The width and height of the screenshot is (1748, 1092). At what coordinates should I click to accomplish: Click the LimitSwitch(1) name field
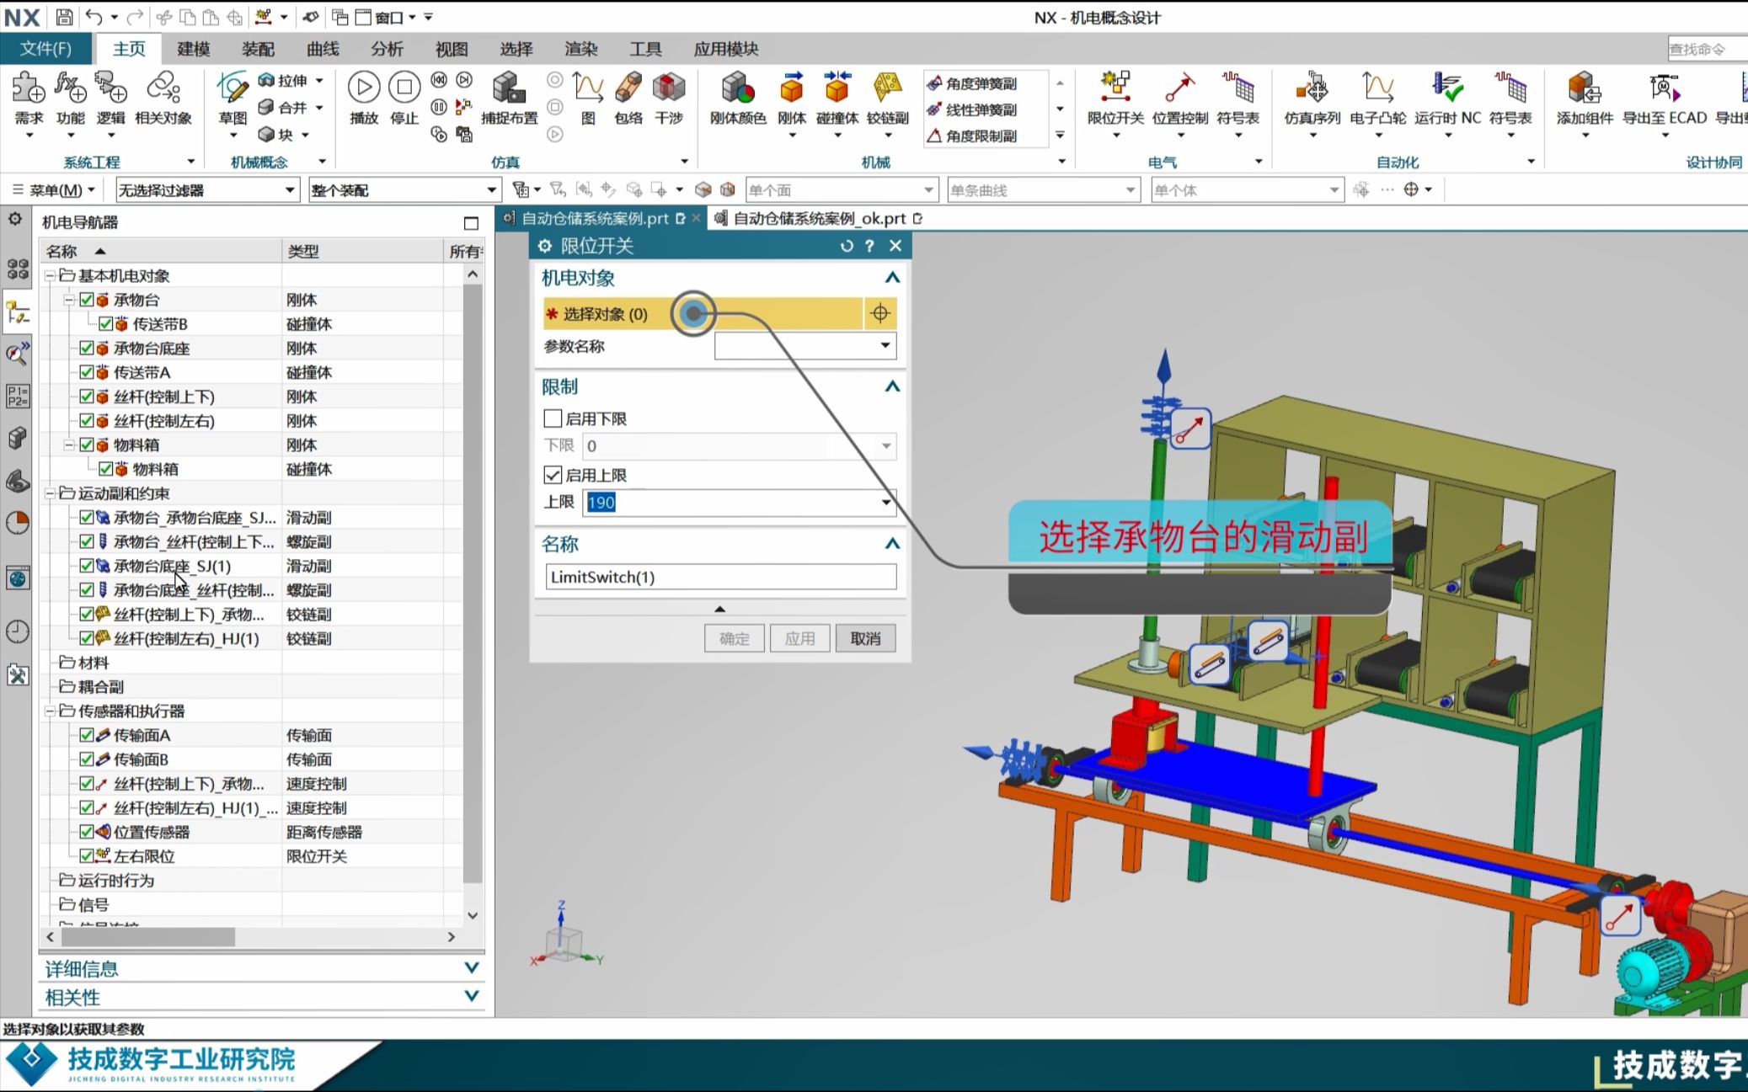720,577
